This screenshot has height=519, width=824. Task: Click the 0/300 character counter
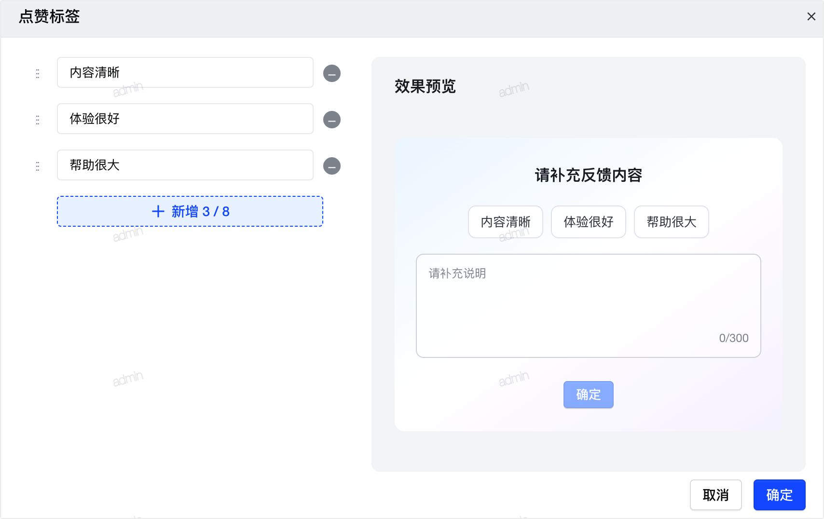click(x=734, y=338)
